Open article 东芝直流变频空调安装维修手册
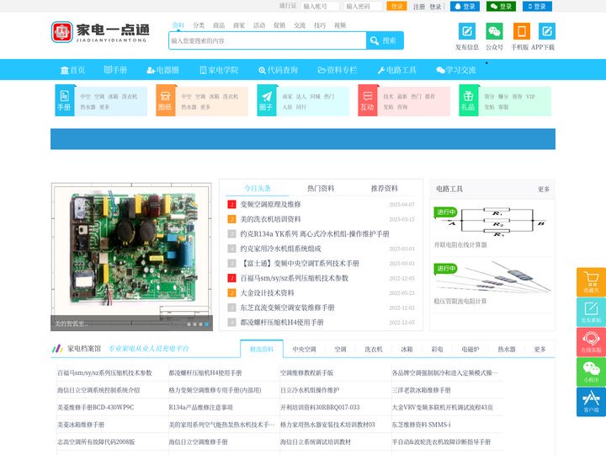 [287, 308]
